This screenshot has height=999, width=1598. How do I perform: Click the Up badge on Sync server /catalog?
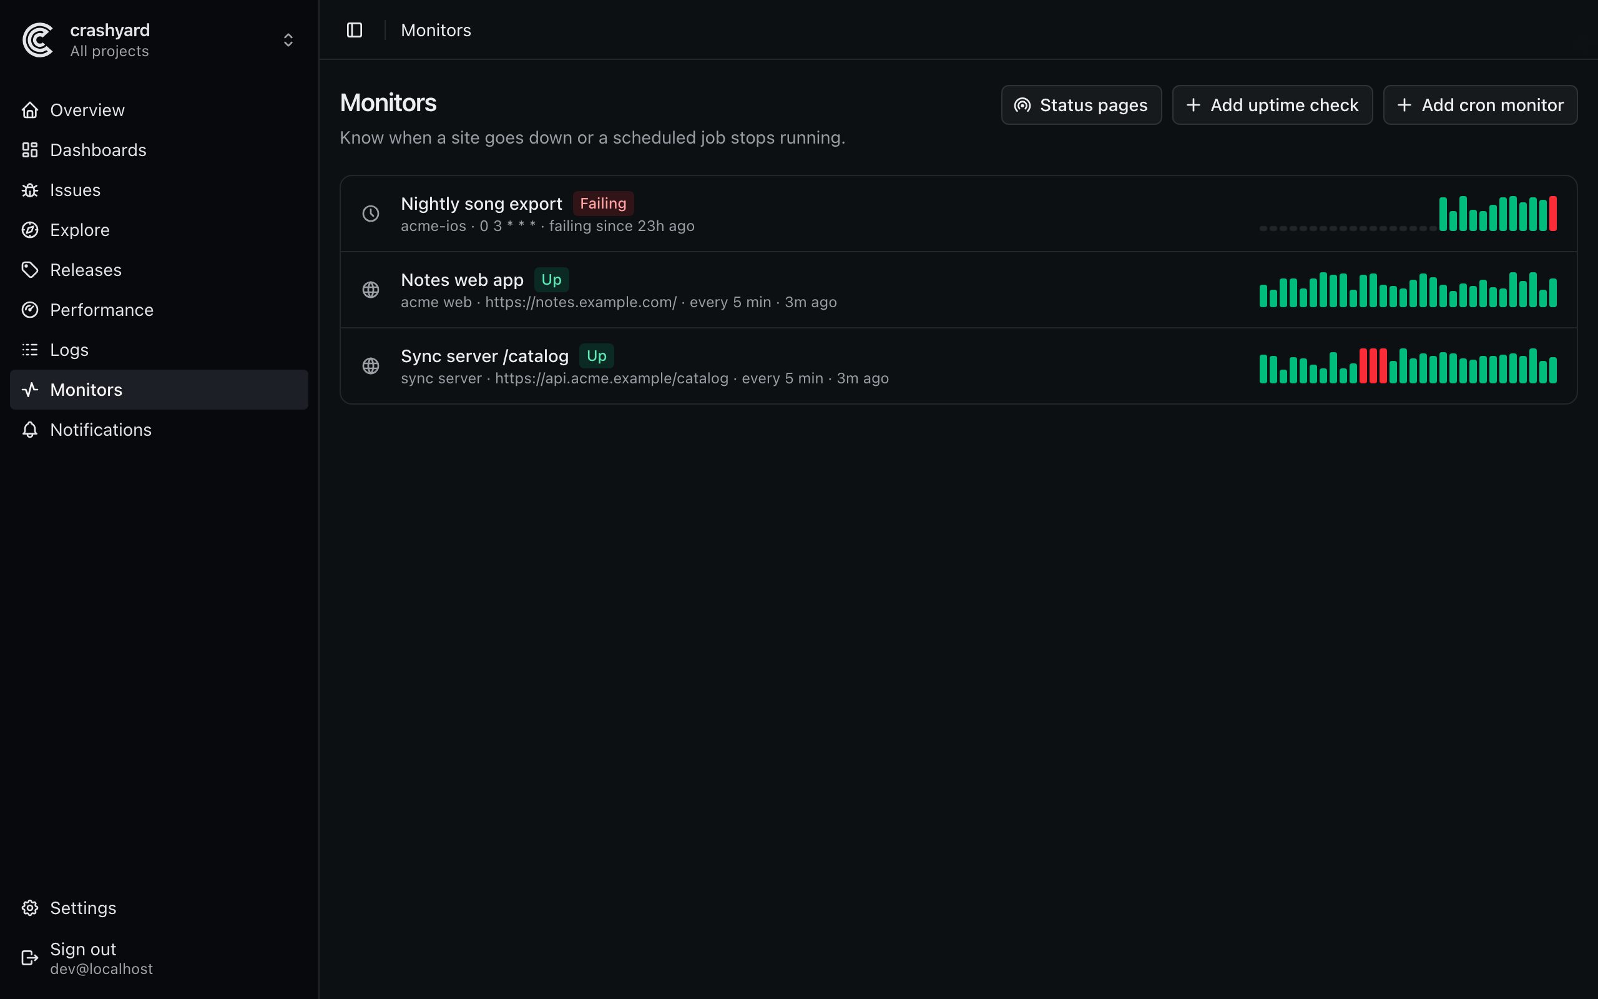(x=596, y=356)
